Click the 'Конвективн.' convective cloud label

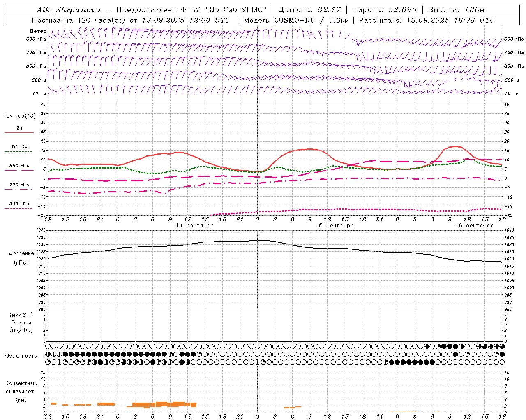21,383
